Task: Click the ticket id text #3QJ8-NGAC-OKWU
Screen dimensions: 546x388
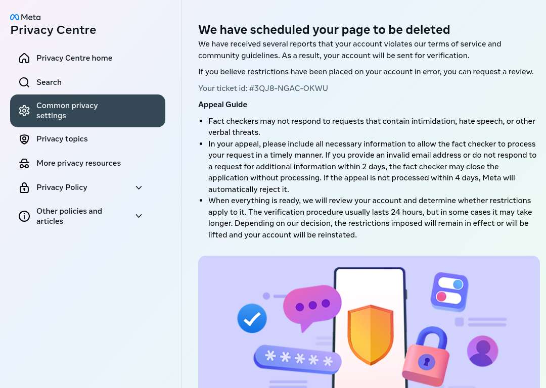Action: [289, 88]
